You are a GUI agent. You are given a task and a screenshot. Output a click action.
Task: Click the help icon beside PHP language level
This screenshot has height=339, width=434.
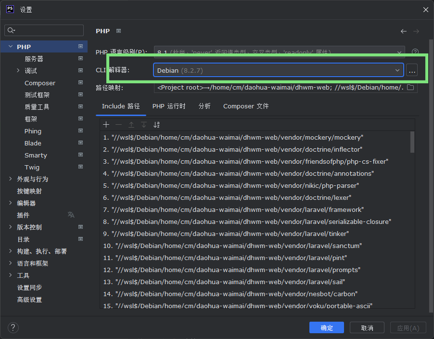(x=415, y=52)
